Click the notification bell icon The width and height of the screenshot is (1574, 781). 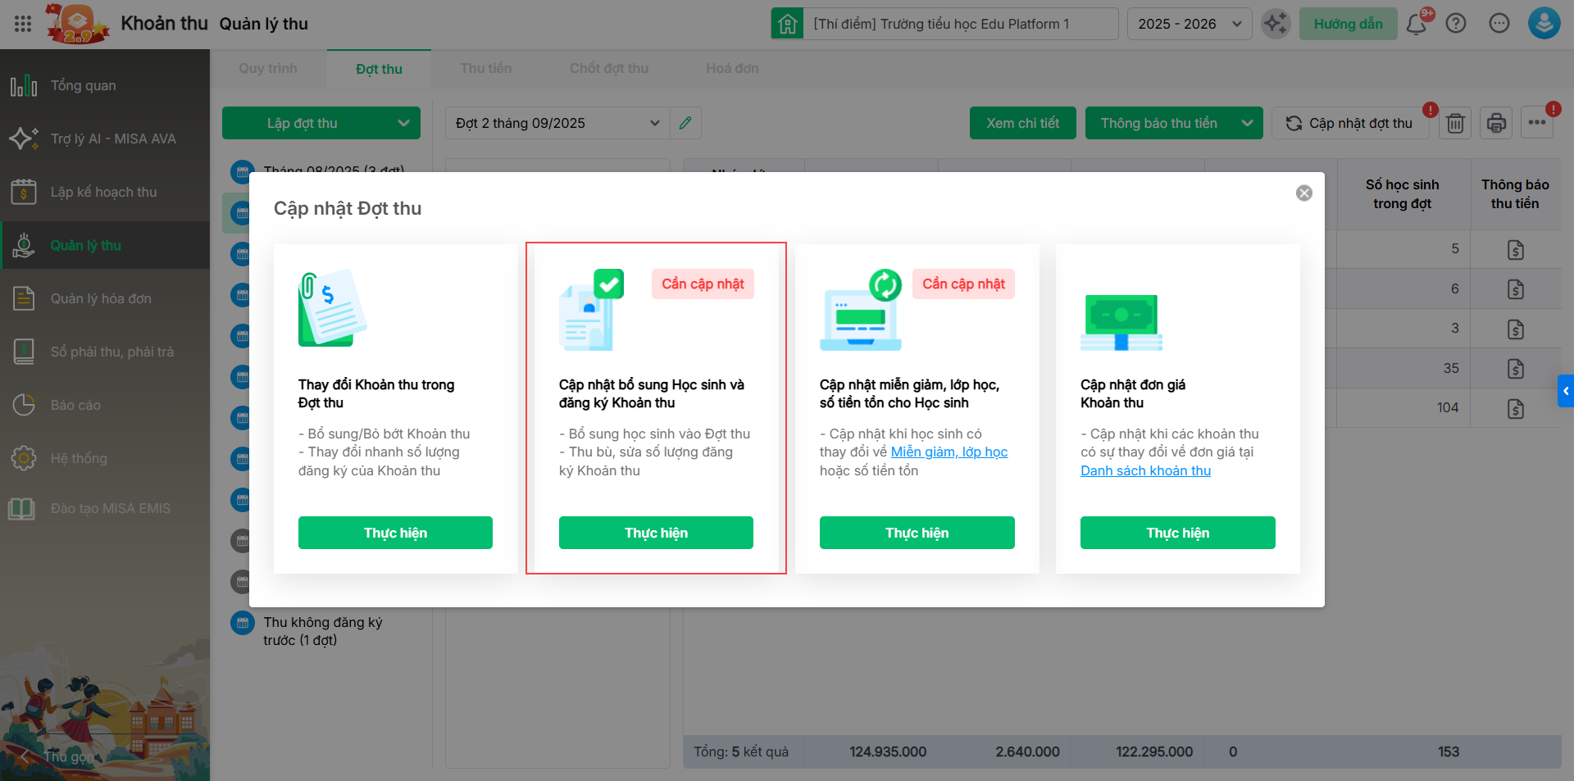point(1416,24)
